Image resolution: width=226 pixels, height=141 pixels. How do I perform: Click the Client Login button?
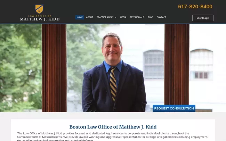pyautogui.click(x=203, y=18)
